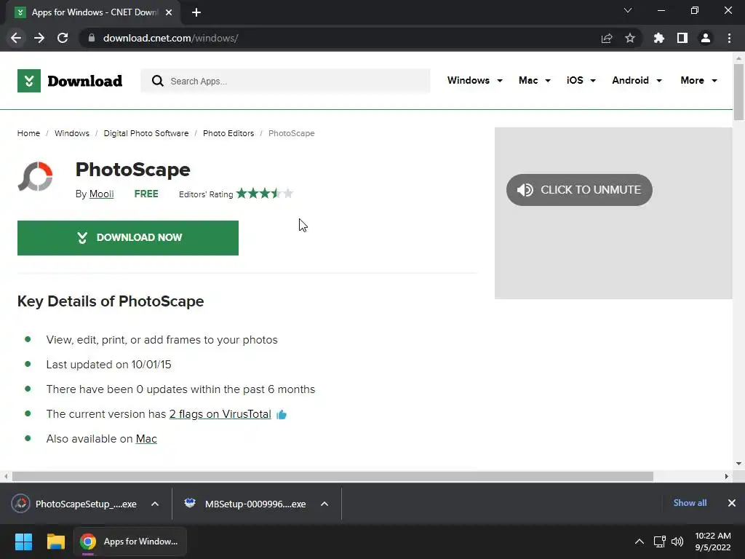Click the PhotoScape breadcrumb text
The width and height of the screenshot is (745, 559).
tap(291, 134)
